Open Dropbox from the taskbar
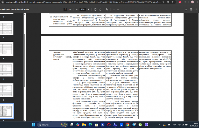Screen dimensions: 199x128 tap(121, 125)
